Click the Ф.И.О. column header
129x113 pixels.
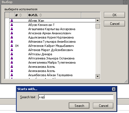[54, 15]
